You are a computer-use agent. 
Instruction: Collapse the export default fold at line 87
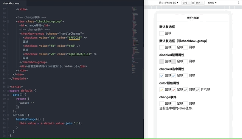pos(8,91)
